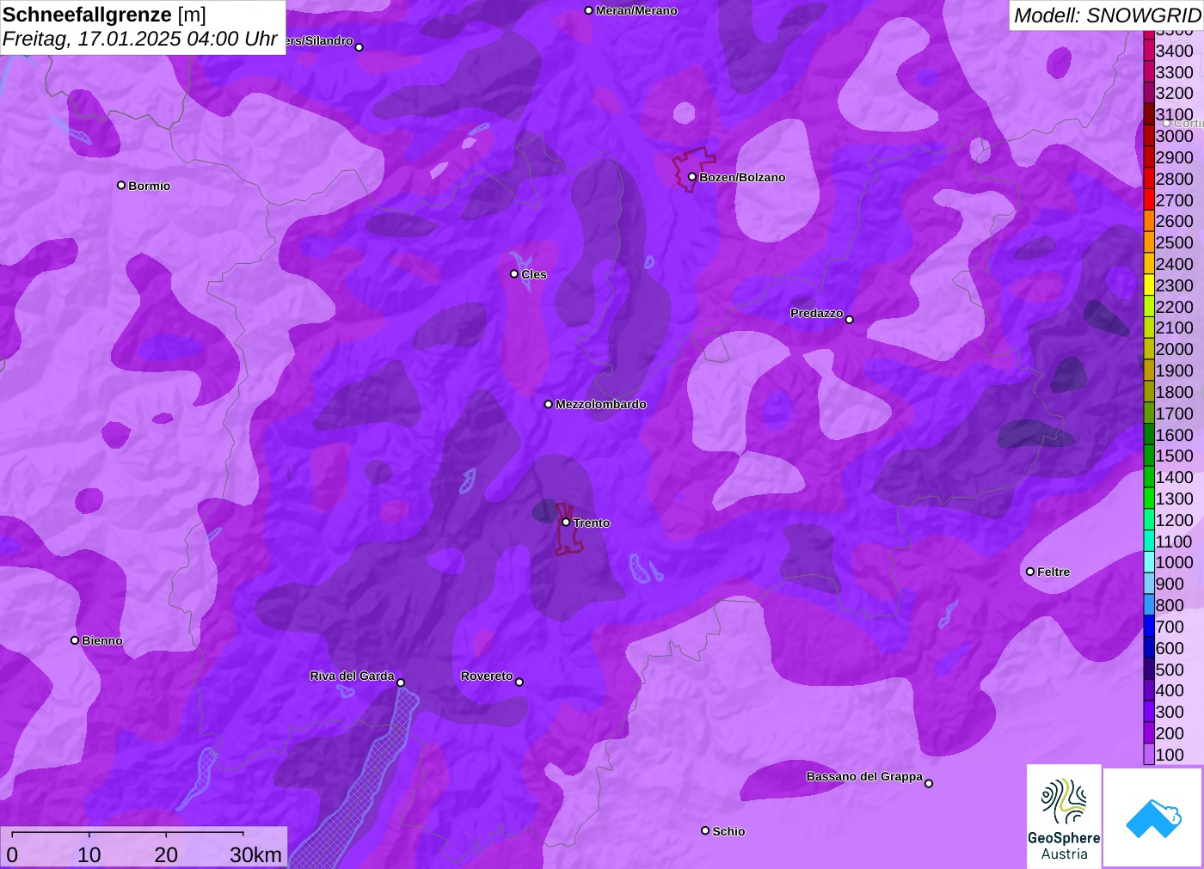Open the GeoSphere Austria logo
1204x869 pixels.
(x=1064, y=816)
